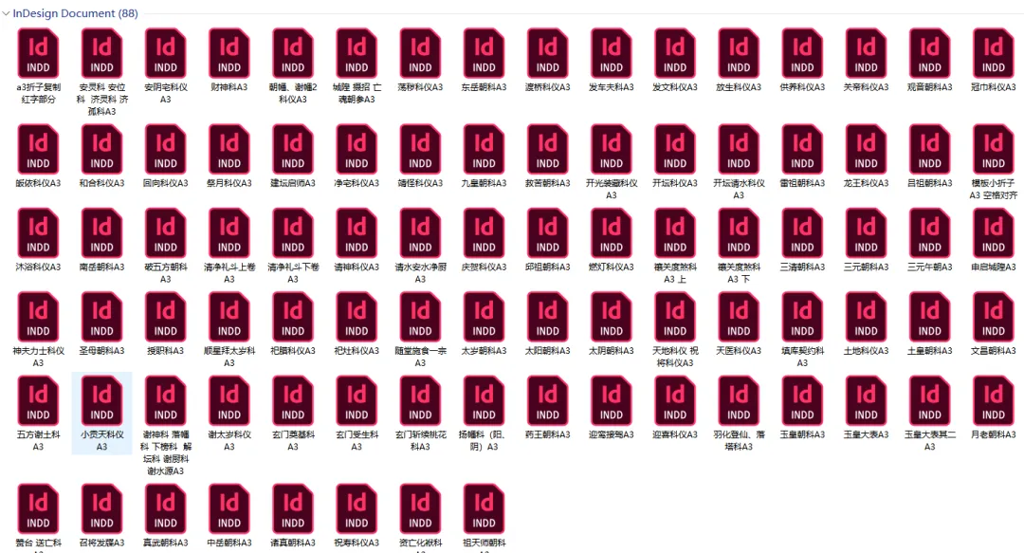Screen dimensions: 1024x553
Task: Select the 三元午朝A3 document icon
Action: click(x=929, y=232)
